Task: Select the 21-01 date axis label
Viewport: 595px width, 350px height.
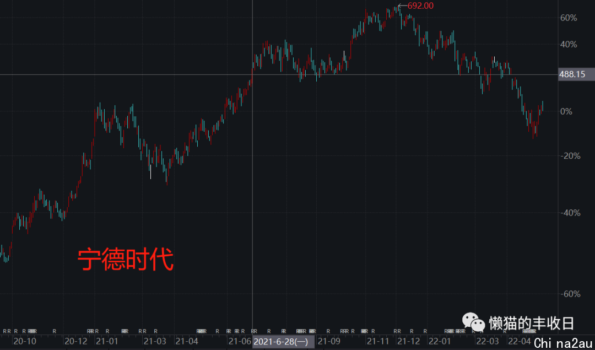Action: point(107,341)
